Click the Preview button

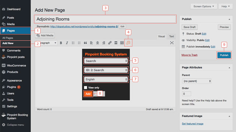click(x=224, y=27)
